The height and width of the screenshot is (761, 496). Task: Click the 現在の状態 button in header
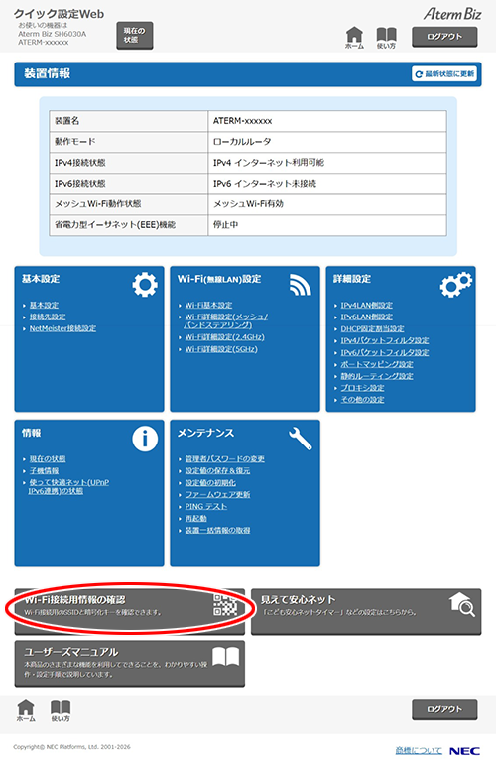coord(135,36)
